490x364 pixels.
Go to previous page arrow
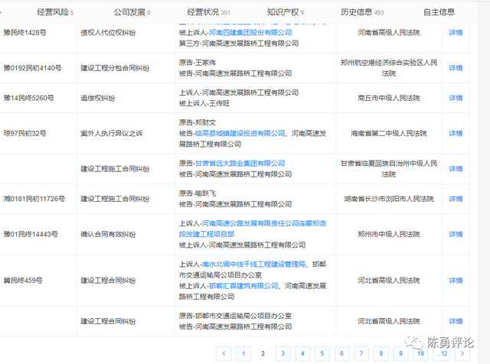pyautogui.click(x=224, y=353)
